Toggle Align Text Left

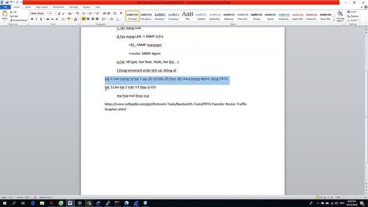click(x=83, y=19)
